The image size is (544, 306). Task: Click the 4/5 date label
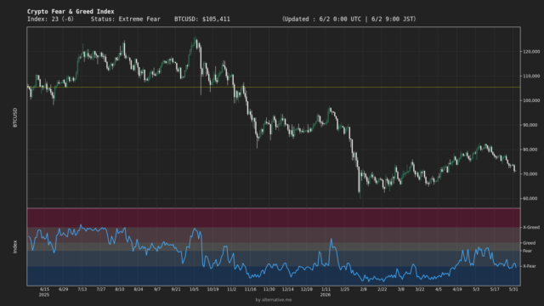439,289
